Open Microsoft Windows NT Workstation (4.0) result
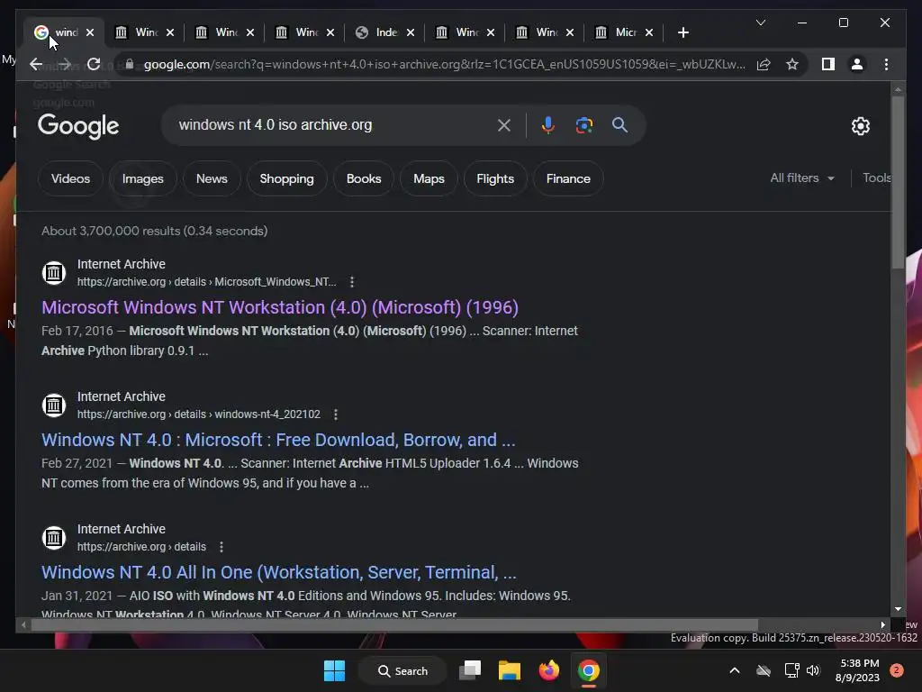 [280, 307]
